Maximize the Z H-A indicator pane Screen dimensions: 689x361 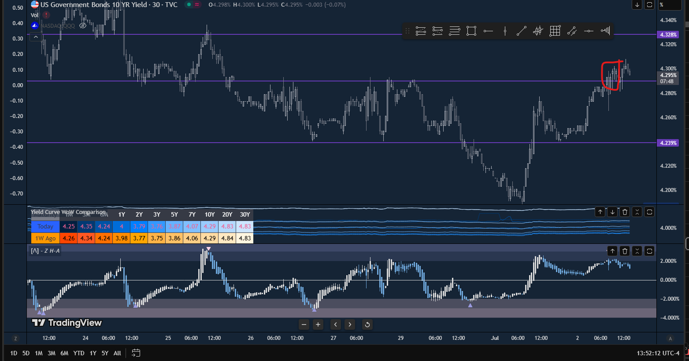(x=649, y=251)
